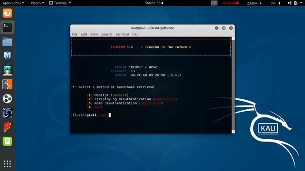Click the battery power icon

295,3
